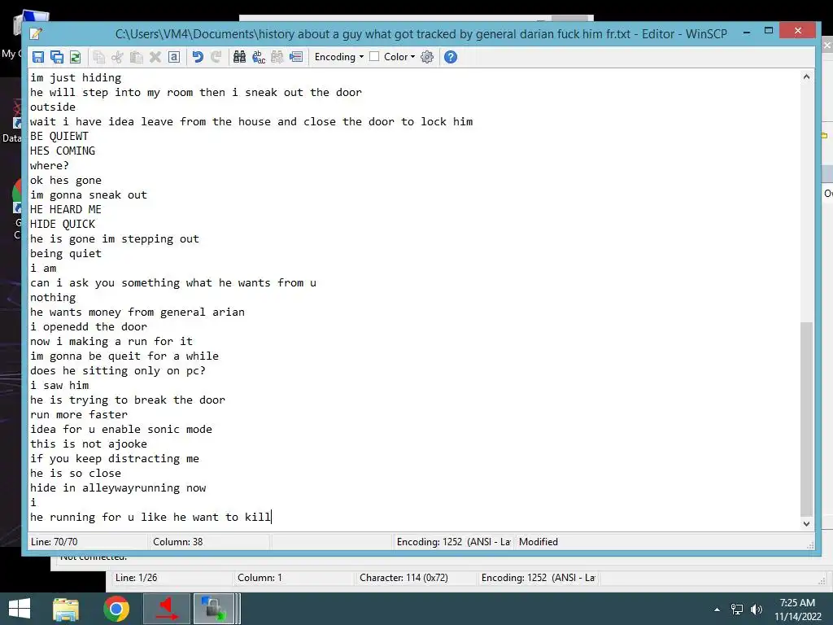The width and height of the screenshot is (833, 625).
Task: Save the file with the floppy icon
Action: point(38,57)
